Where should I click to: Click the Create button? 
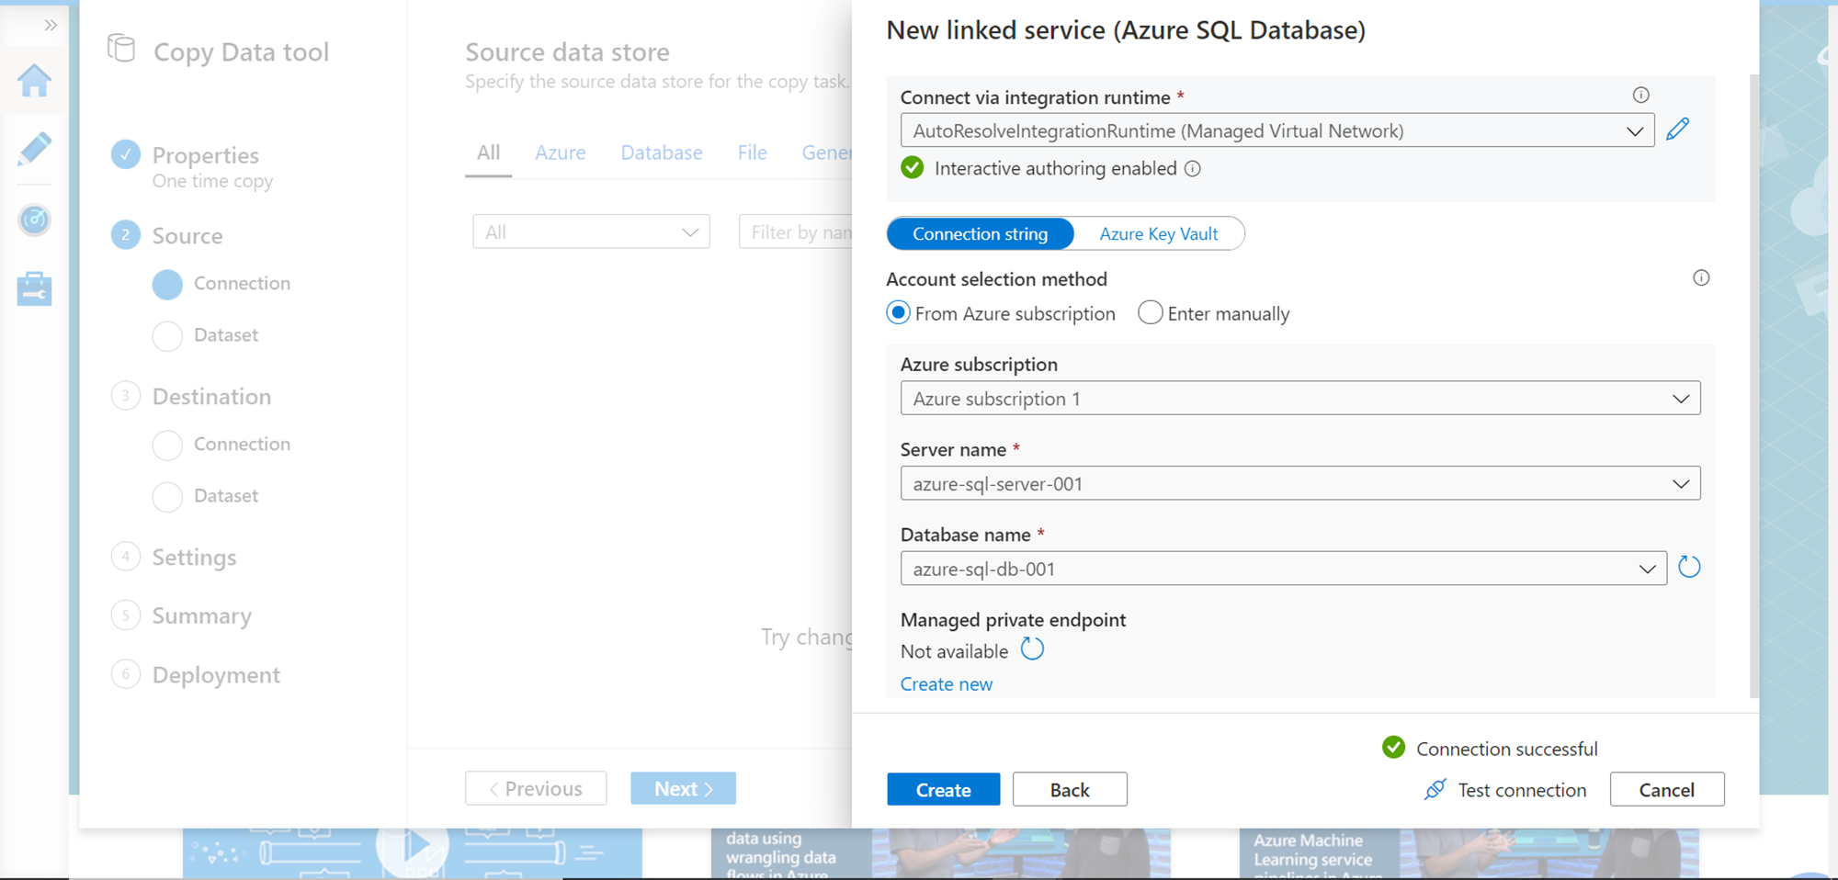pos(943,790)
